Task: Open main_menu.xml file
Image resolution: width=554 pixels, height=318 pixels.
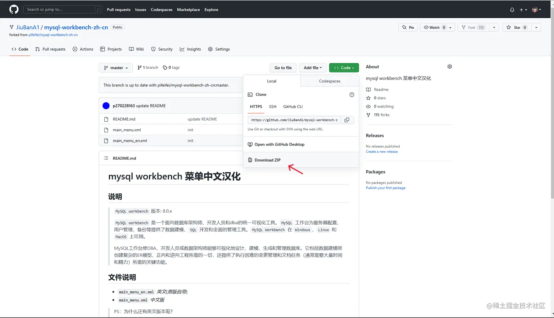Action: click(x=127, y=130)
